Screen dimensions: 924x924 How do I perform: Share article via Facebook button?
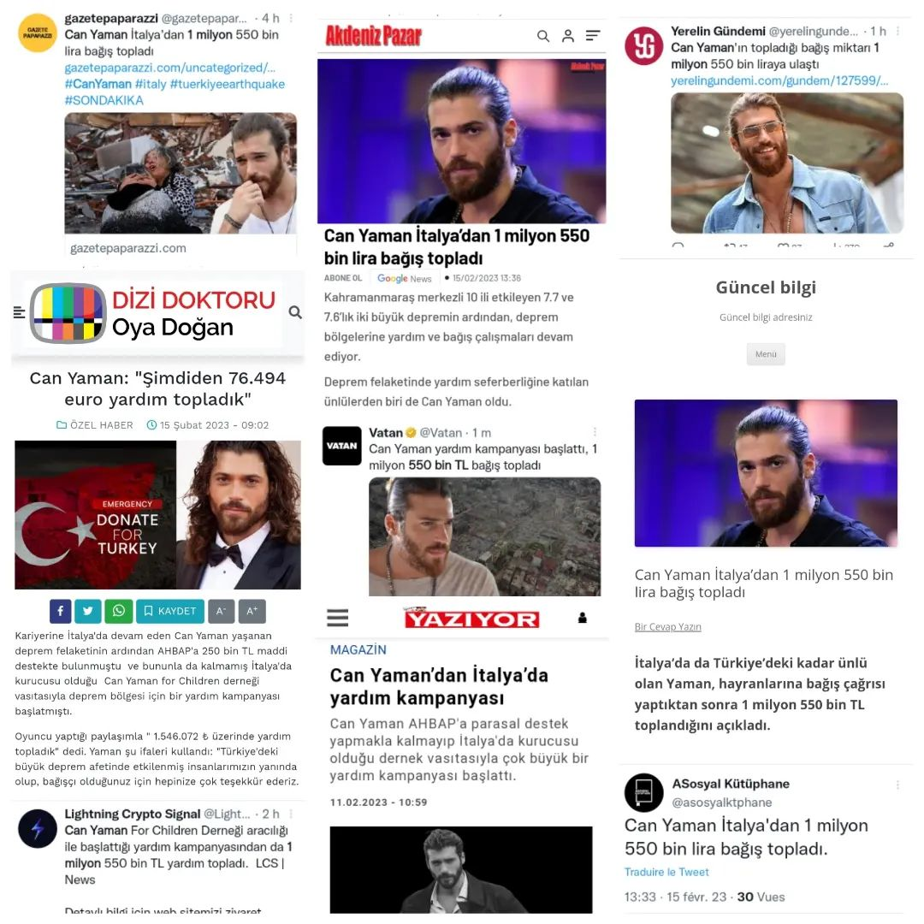[60, 611]
